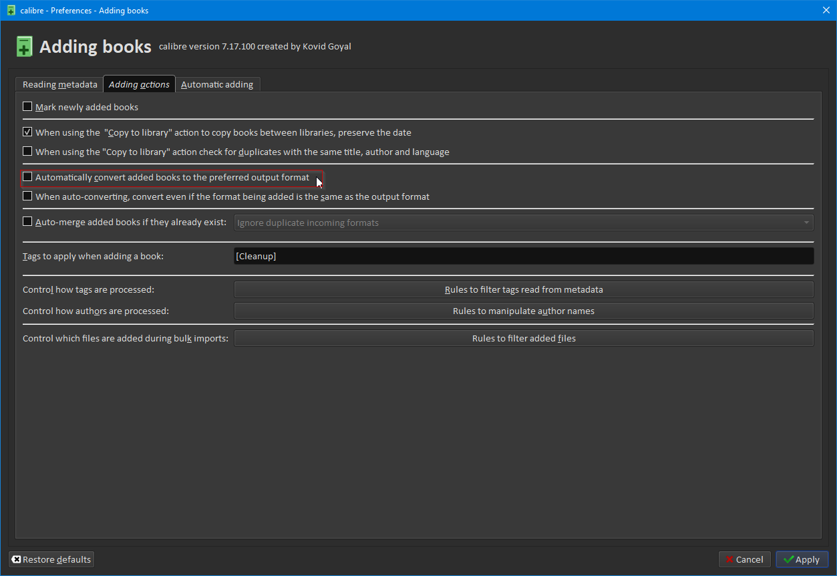Click the 'Control how authors are processed' label
This screenshot has height=576, width=837.
pyautogui.click(x=96, y=311)
